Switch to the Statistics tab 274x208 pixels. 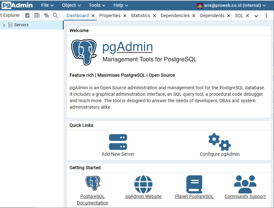pos(140,16)
